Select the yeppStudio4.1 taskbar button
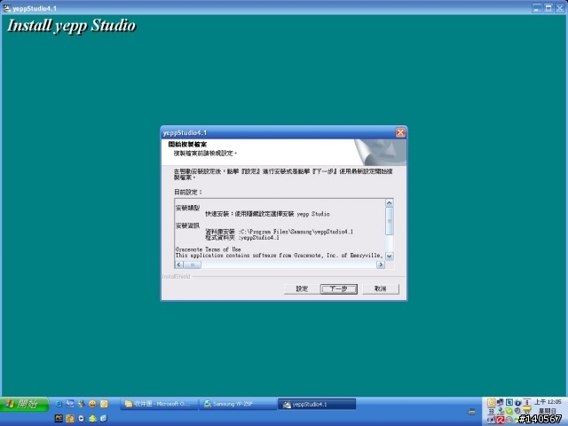 [x=317, y=404]
